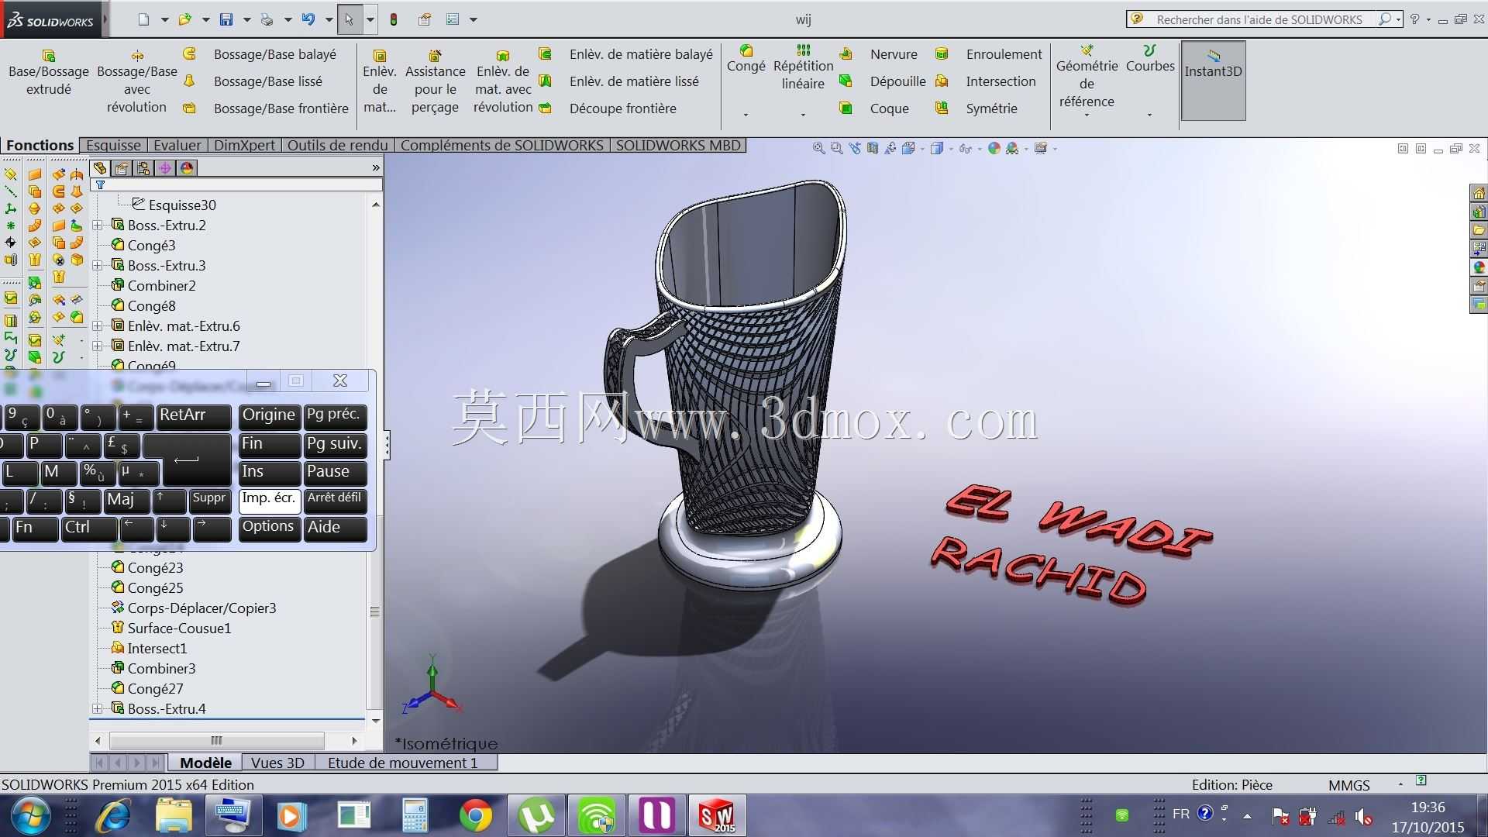Open Etude de mouvement 1 tab
This screenshot has height=837, width=1488.
coord(402,763)
